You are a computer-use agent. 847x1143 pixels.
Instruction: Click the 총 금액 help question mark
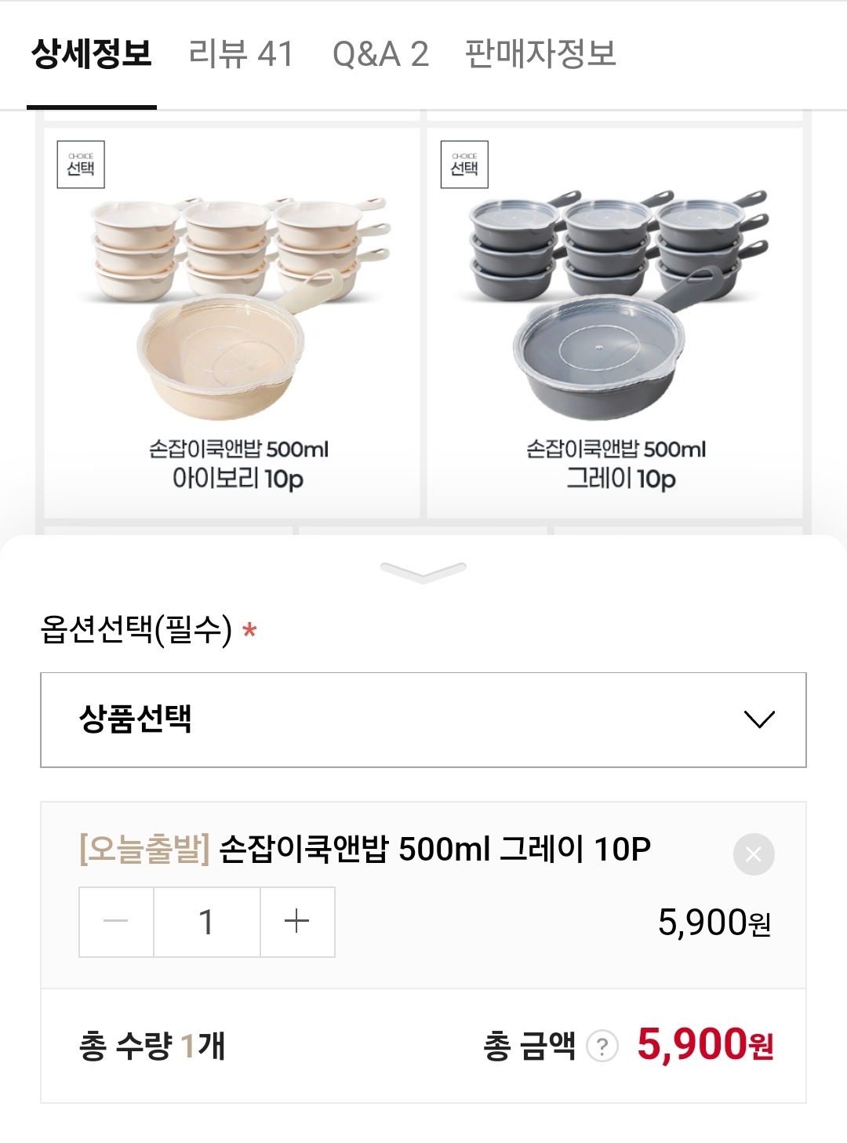click(602, 1047)
